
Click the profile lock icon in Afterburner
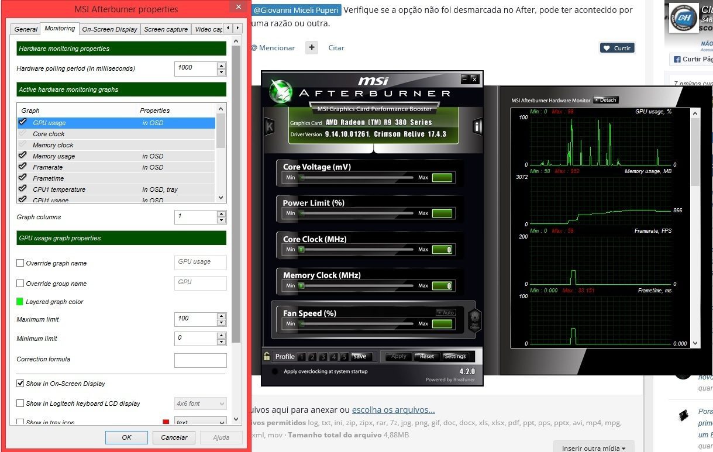point(267,356)
